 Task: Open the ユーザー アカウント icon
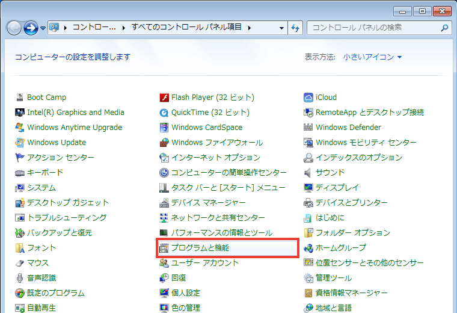click(164, 263)
